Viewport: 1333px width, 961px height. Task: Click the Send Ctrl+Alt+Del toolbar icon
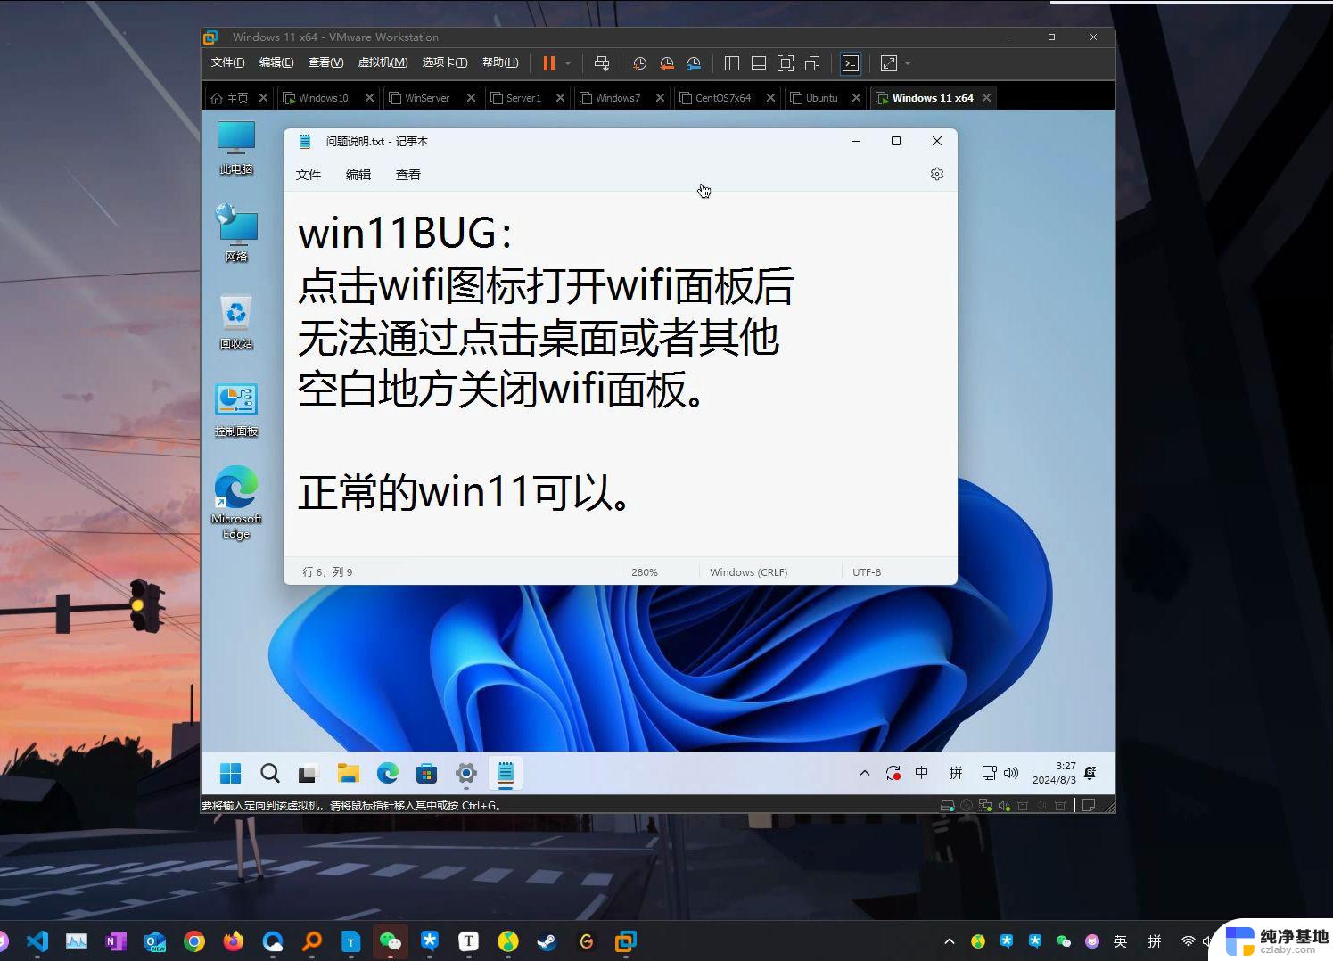click(x=602, y=63)
